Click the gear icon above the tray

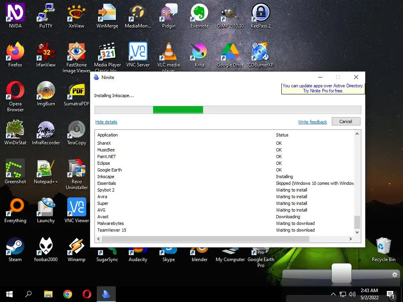(394, 275)
